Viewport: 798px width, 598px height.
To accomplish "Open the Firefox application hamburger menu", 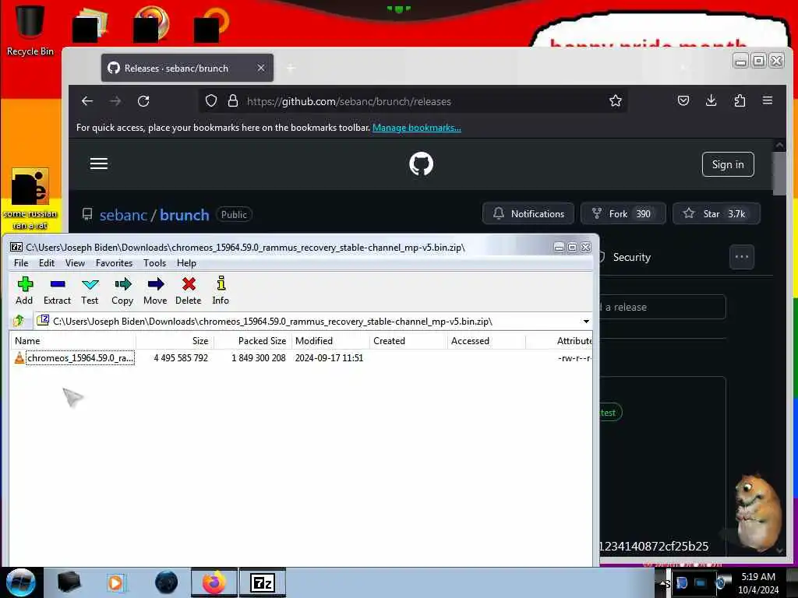I will pyautogui.click(x=768, y=100).
